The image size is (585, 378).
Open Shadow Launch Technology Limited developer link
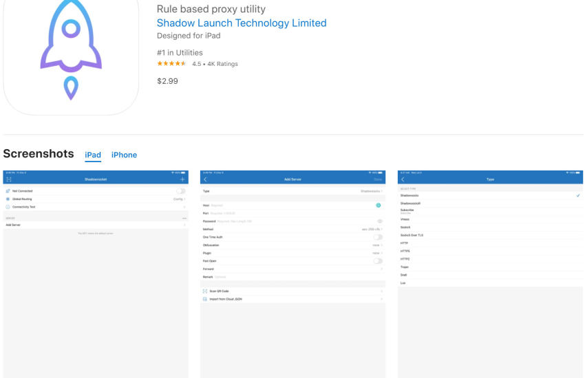coord(242,23)
